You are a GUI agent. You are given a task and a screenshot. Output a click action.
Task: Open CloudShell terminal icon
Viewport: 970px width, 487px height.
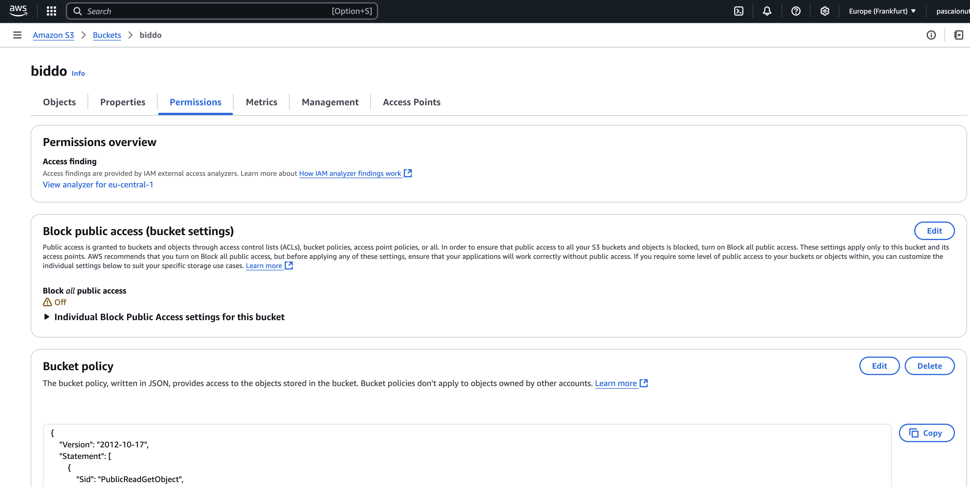tap(739, 11)
